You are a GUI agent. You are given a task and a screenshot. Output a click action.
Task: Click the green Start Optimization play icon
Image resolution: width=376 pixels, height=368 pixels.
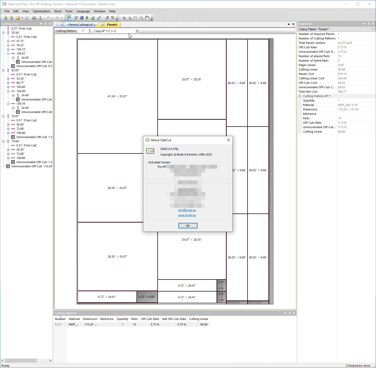tap(87, 18)
